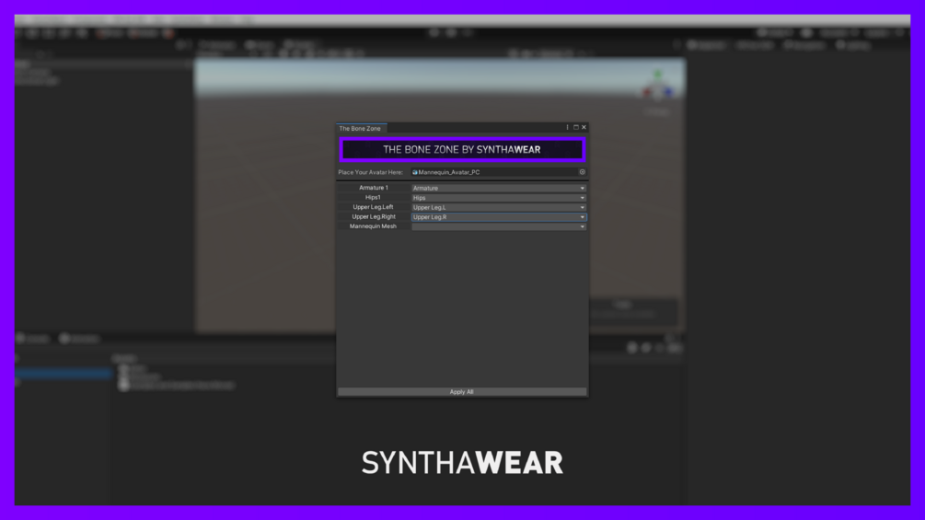Image resolution: width=925 pixels, height=520 pixels.
Task: Click the Mannequin_Avatar_PC prefab icon
Action: point(415,172)
